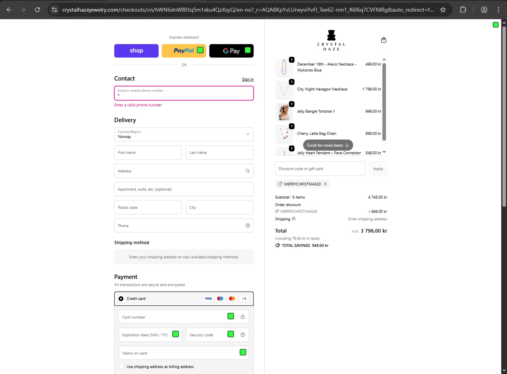This screenshot has width=507, height=374.
Task: Click the Security code field
Action: (x=217, y=335)
